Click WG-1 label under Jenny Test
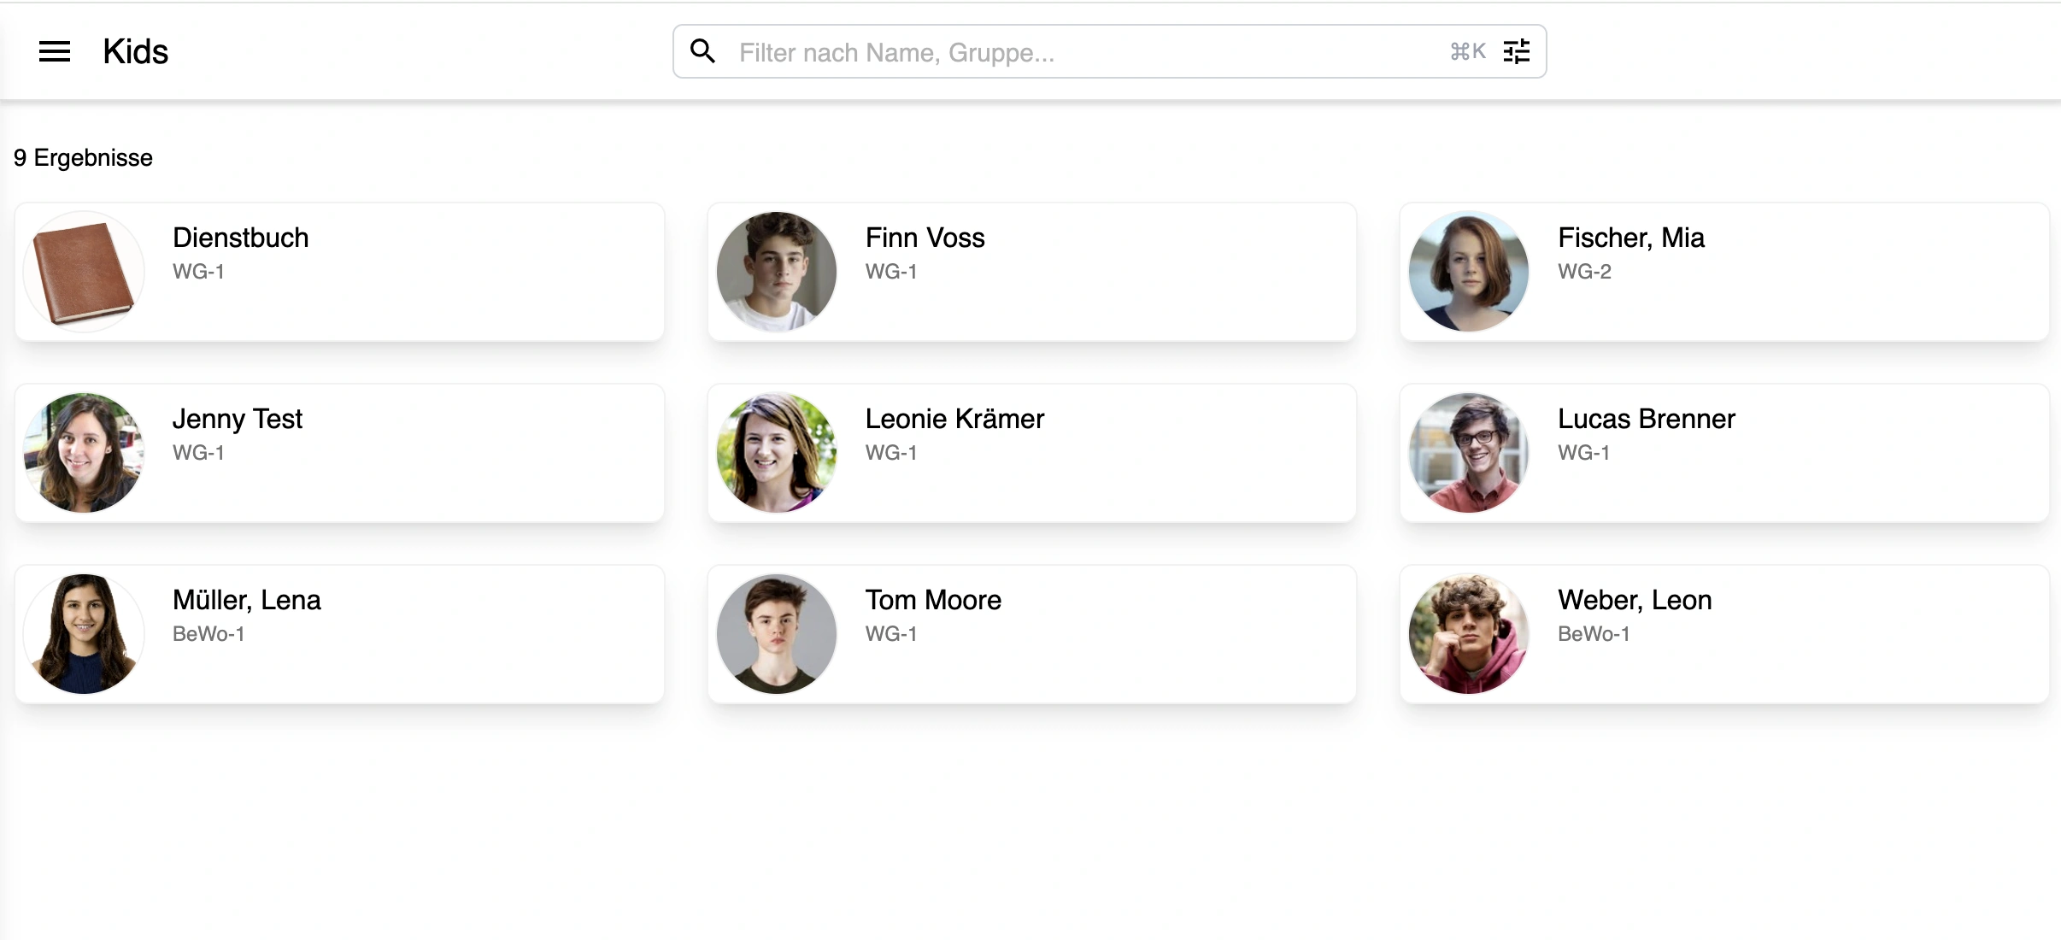Image resolution: width=2061 pixels, height=940 pixels. click(x=198, y=453)
